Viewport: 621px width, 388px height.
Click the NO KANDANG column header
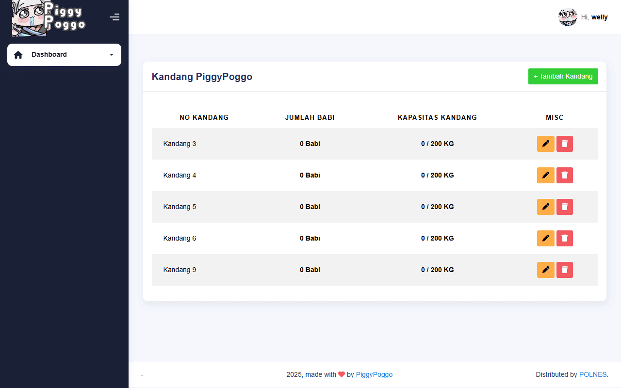[x=204, y=117]
